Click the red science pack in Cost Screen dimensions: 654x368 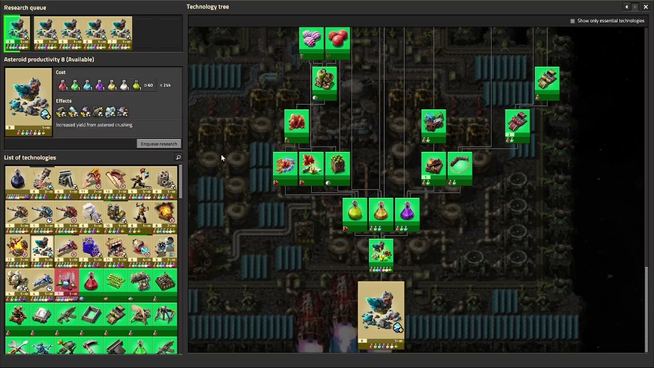(63, 85)
